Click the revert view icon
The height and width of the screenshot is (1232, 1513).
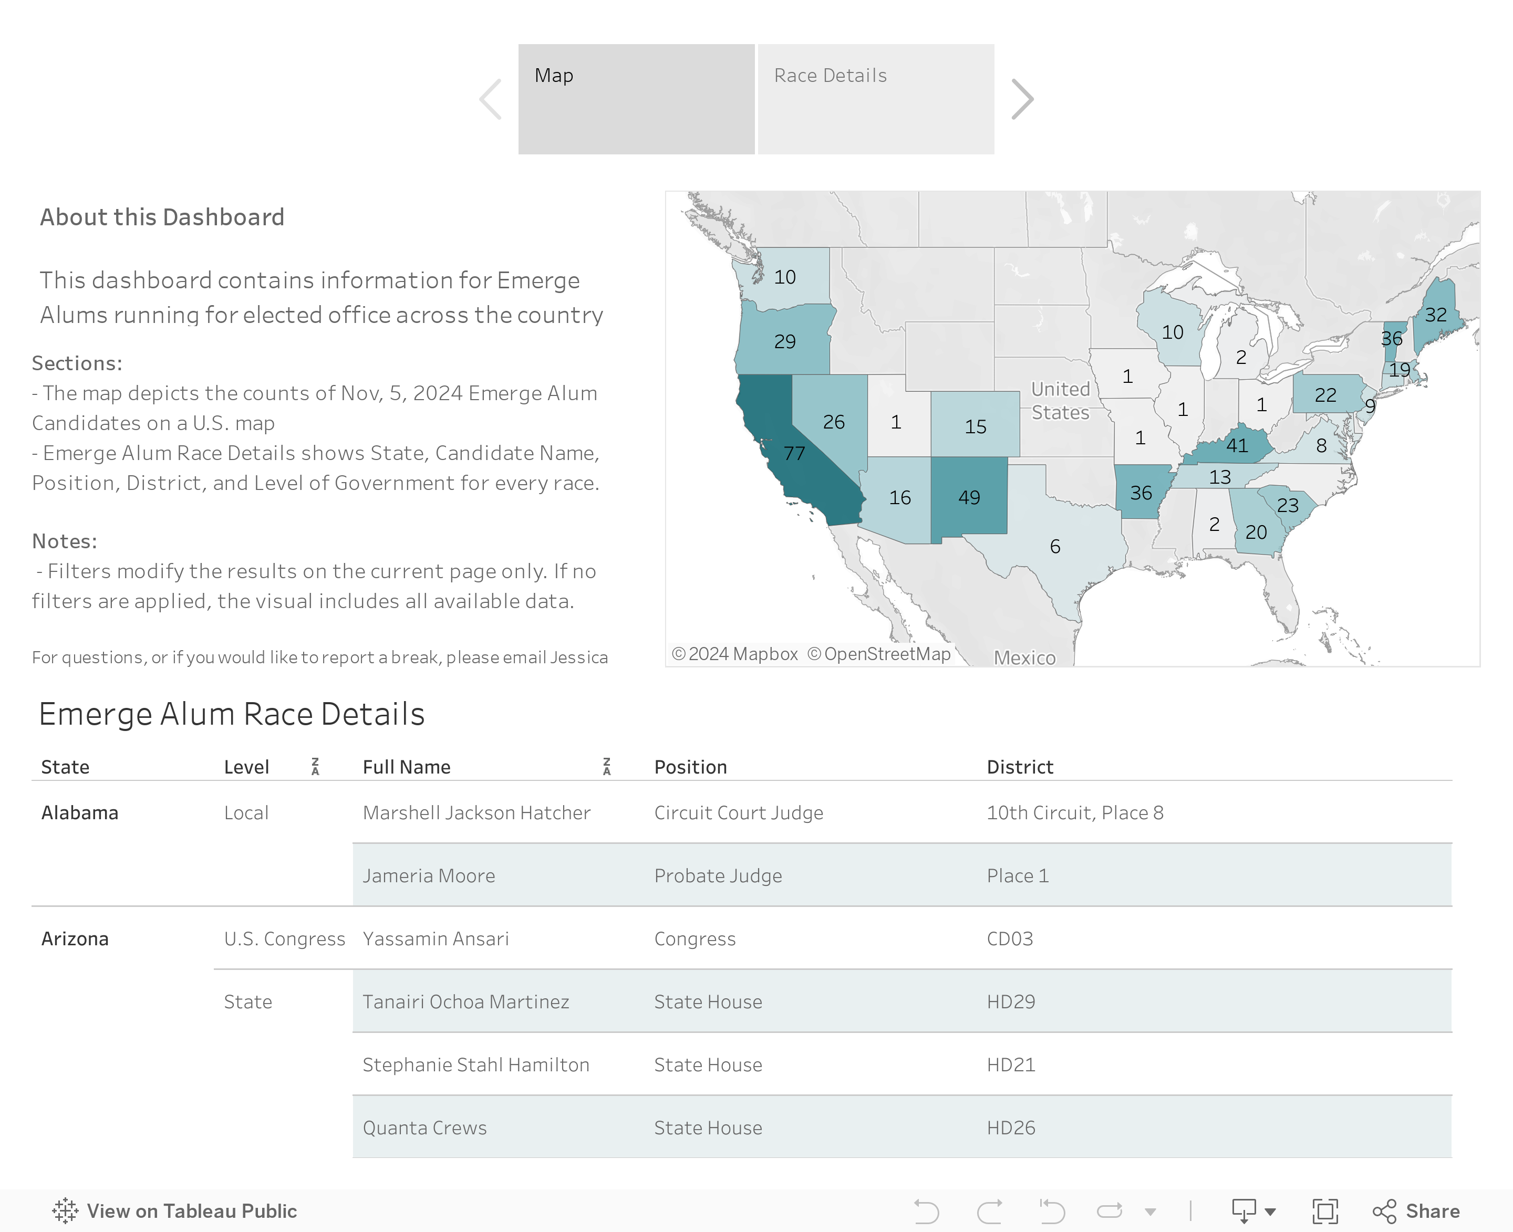(1052, 1210)
